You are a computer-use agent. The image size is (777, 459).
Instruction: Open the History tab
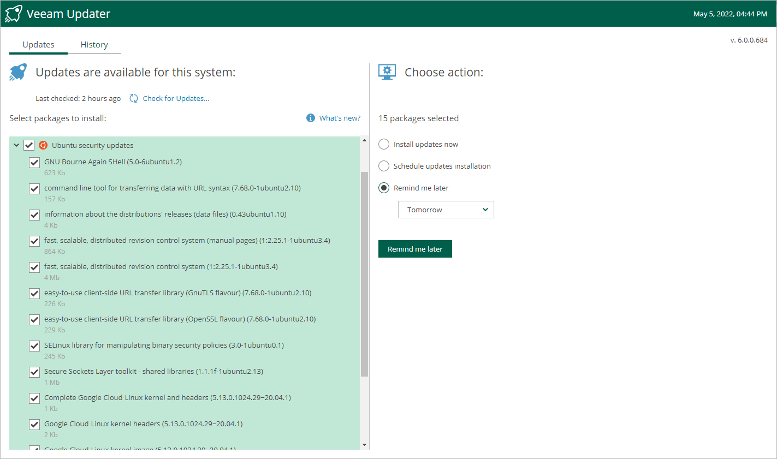pyautogui.click(x=94, y=45)
